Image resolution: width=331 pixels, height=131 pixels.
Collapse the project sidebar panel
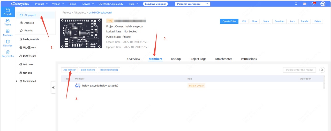[x=53, y=87]
